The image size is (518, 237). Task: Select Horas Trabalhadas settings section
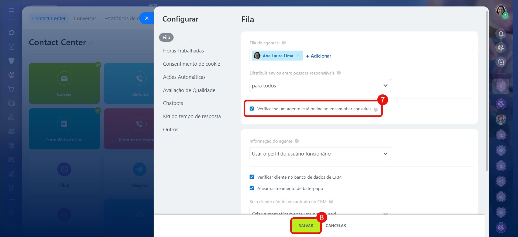coord(183,51)
